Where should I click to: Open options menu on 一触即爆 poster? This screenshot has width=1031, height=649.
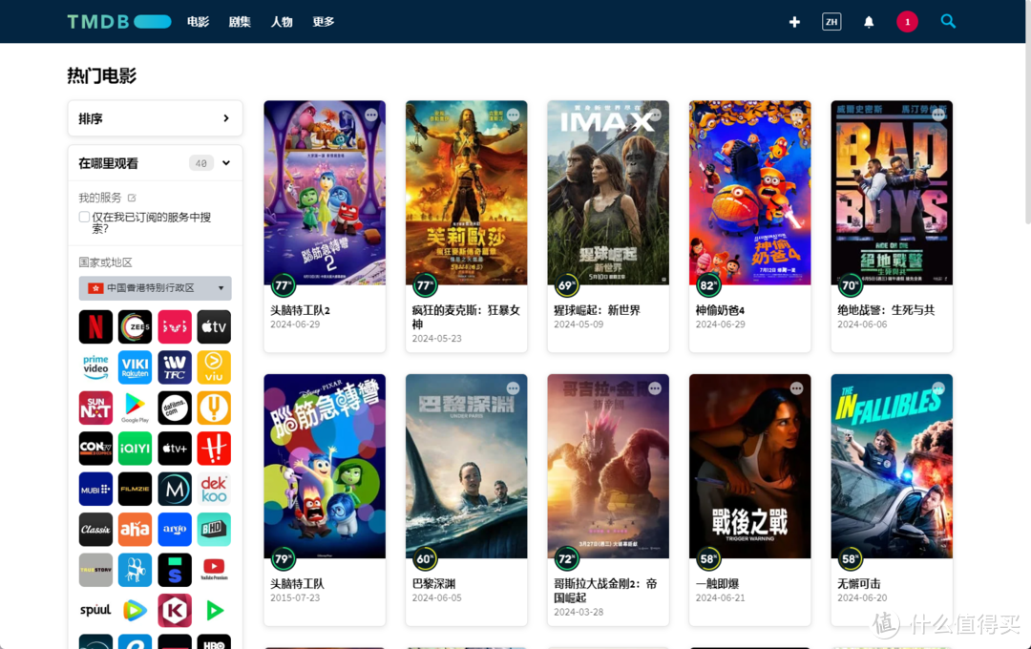[797, 388]
